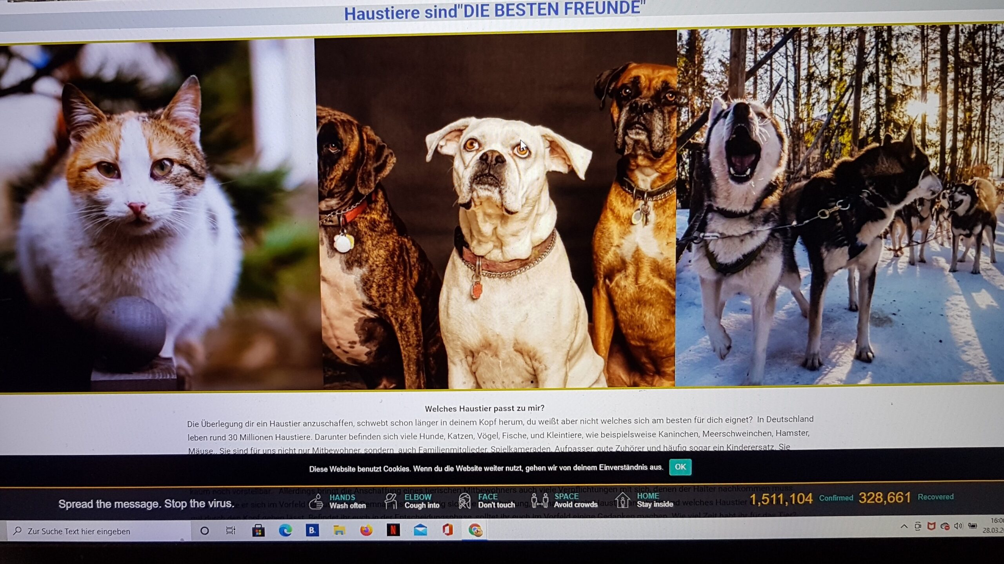Click the ELBOW Cough into icon
Screen dimensions: 1004x564
pyautogui.click(x=391, y=501)
